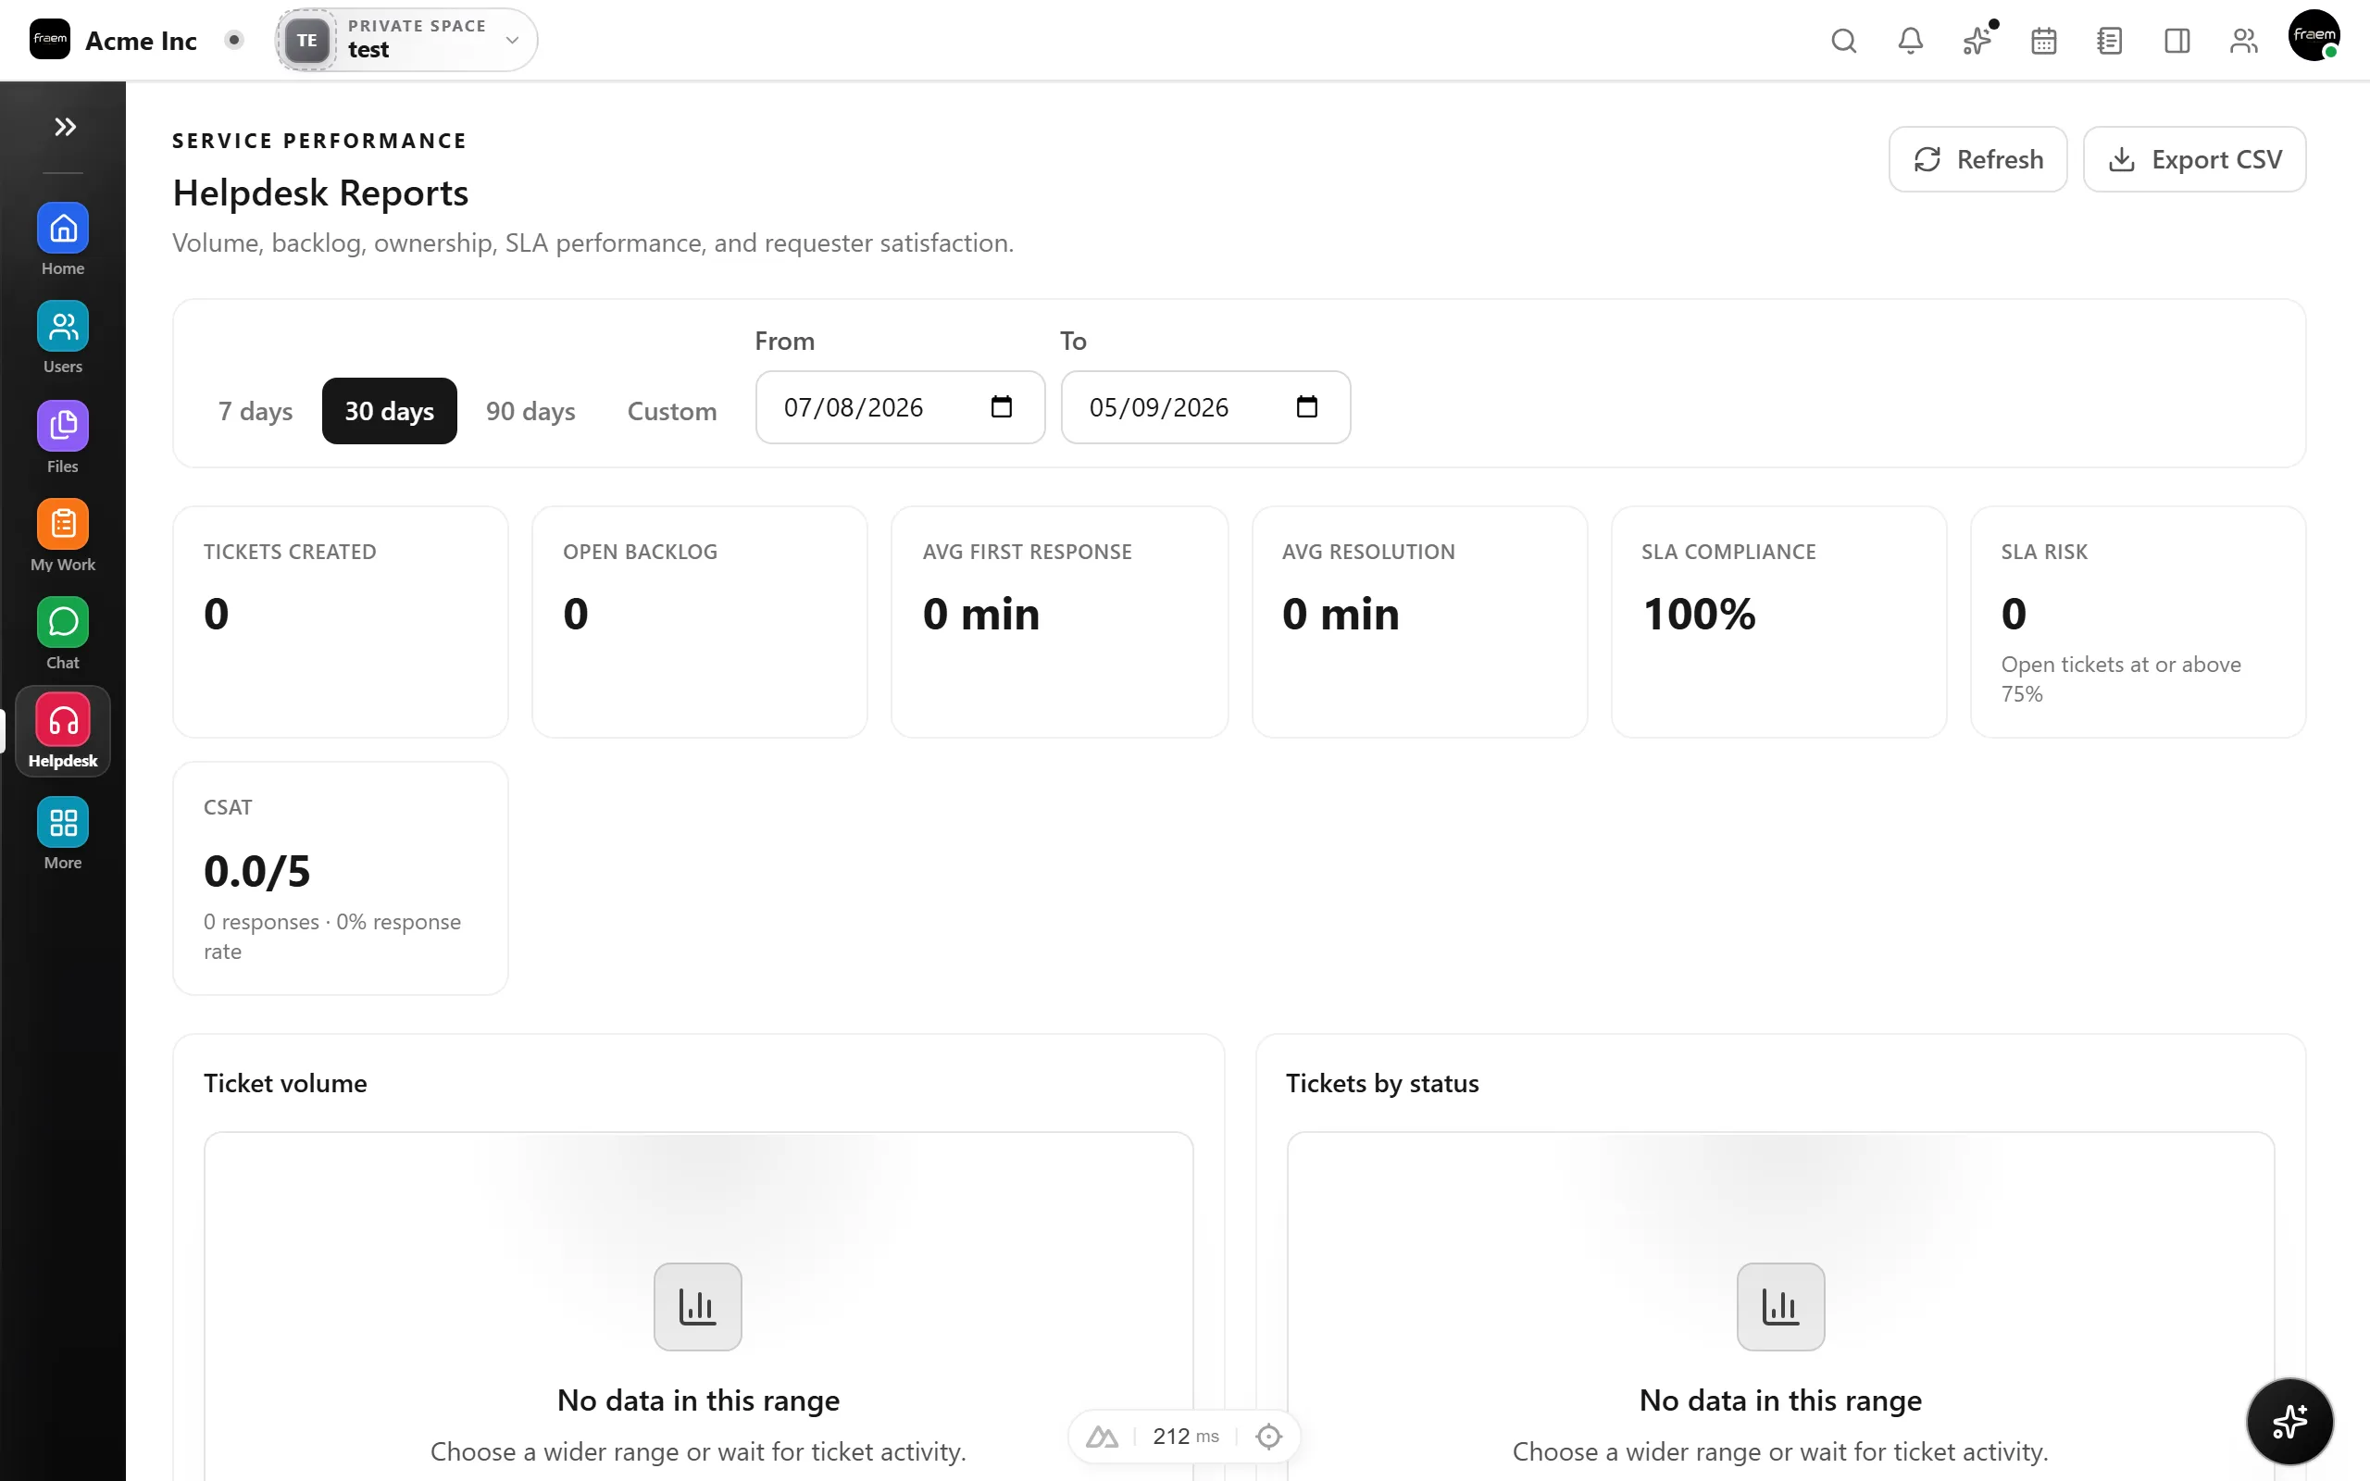Click the Acme Inc logo

[x=50, y=39]
